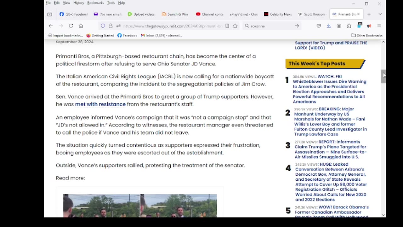
Task: Click the embedded Vance rally video thumbnail
Action: tap(140, 206)
